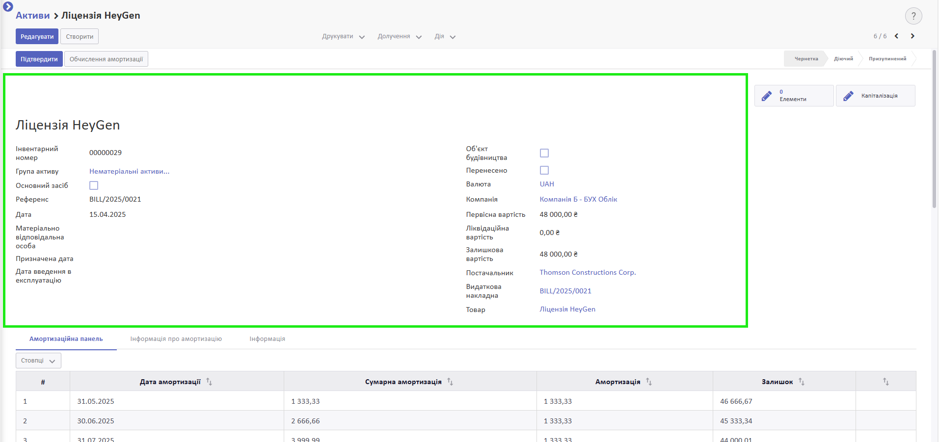Open the UAH currency link
939x442 pixels.
[547, 184]
